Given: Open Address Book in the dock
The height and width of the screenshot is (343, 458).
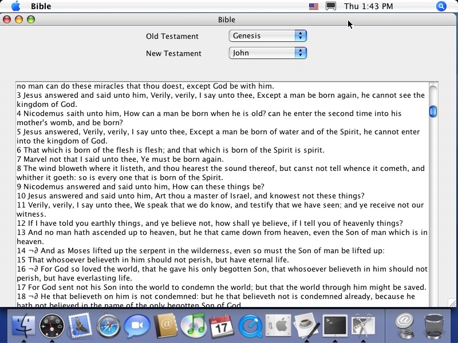Looking at the screenshot, I should click(165, 326).
